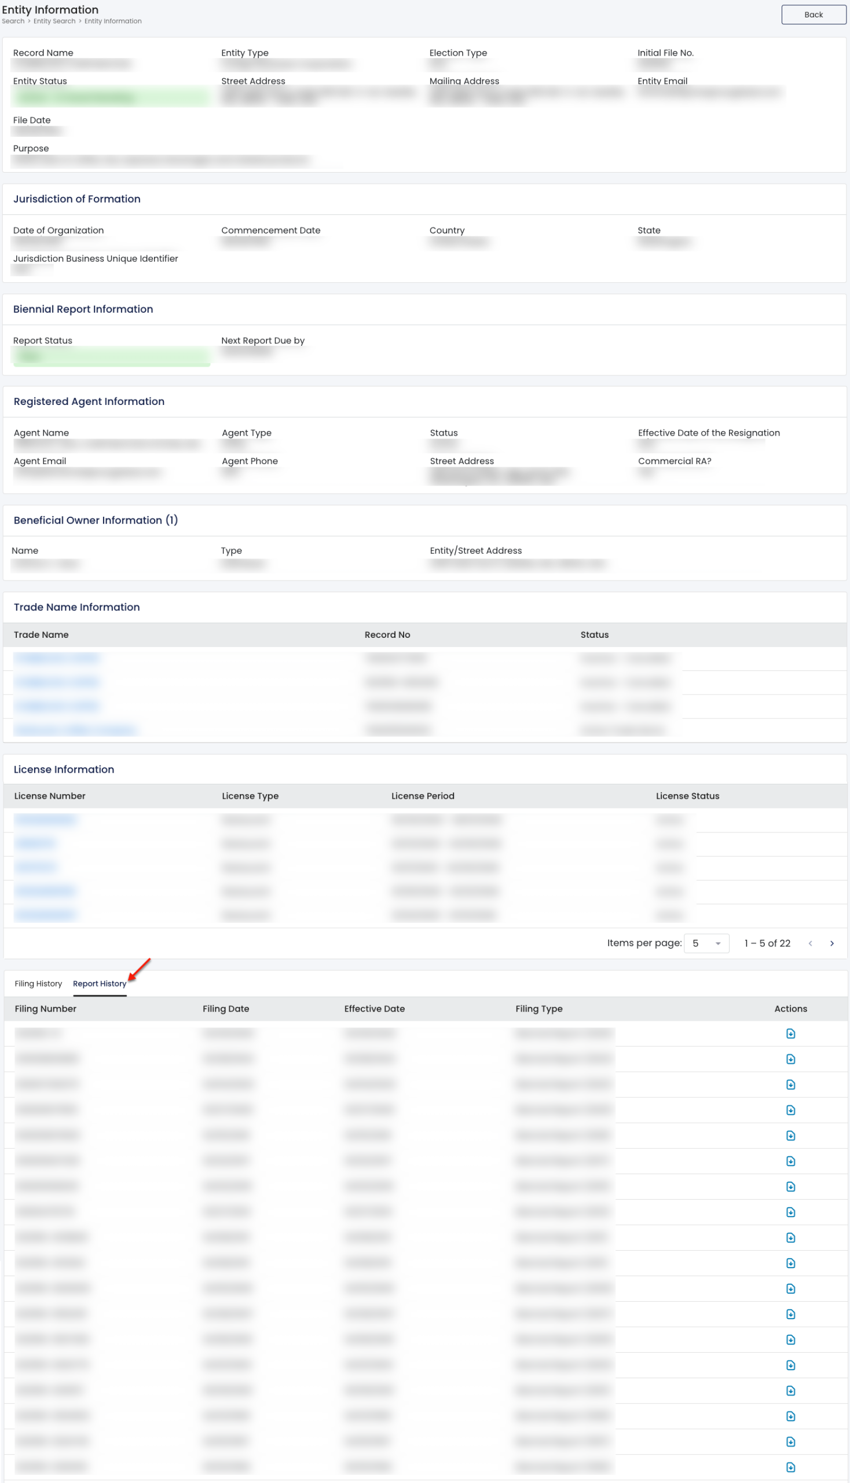850x1483 pixels.
Task: Click the "Biennial Report Information" heading
Action: point(83,309)
